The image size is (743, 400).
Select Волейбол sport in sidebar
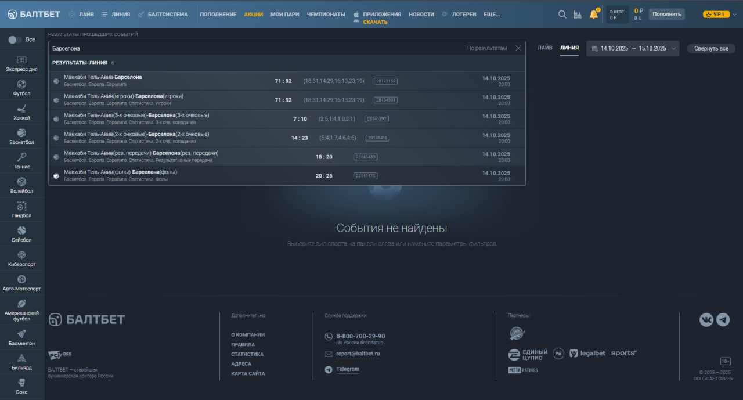tap(21, 186)
